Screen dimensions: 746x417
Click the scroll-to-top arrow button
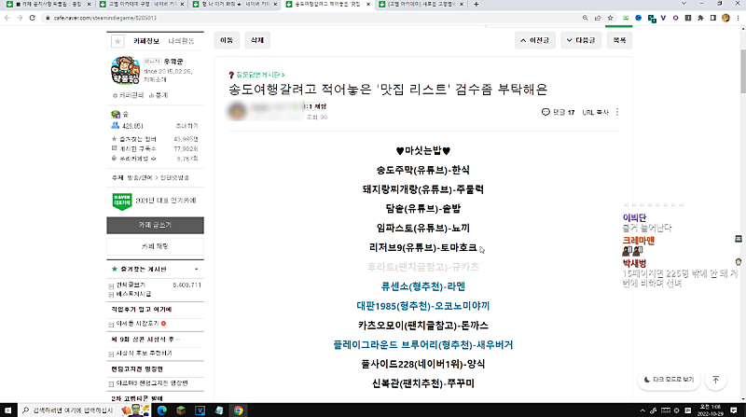(715, 380)
